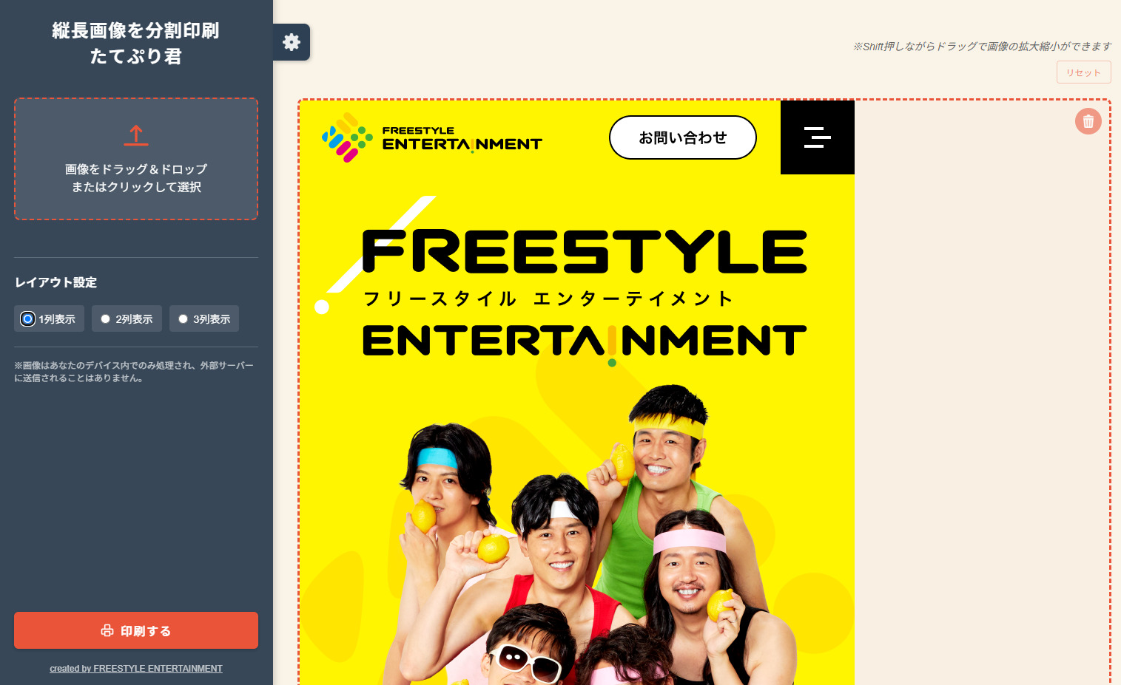1121x685 pixels.
Task: Click the お問い合わせ button in the preview
Action: click(x=682, y=137)
